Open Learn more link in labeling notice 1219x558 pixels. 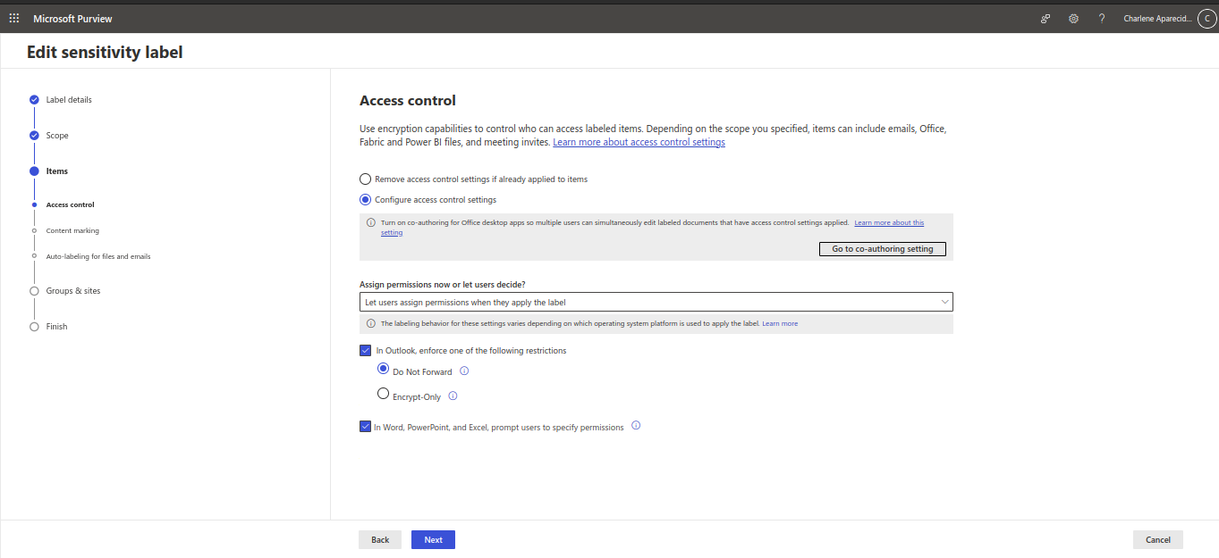pyautogui.click(x=780, y=323)
